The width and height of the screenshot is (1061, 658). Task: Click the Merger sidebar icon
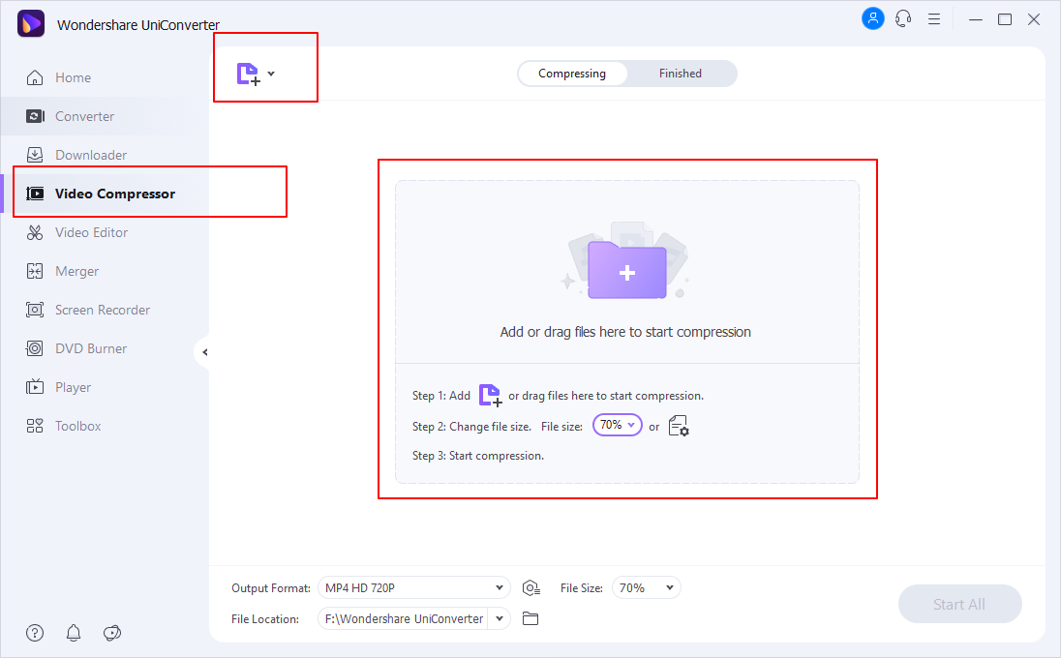tap(35, 271)
